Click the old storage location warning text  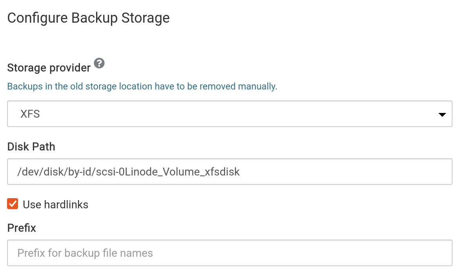coord(142,86)
